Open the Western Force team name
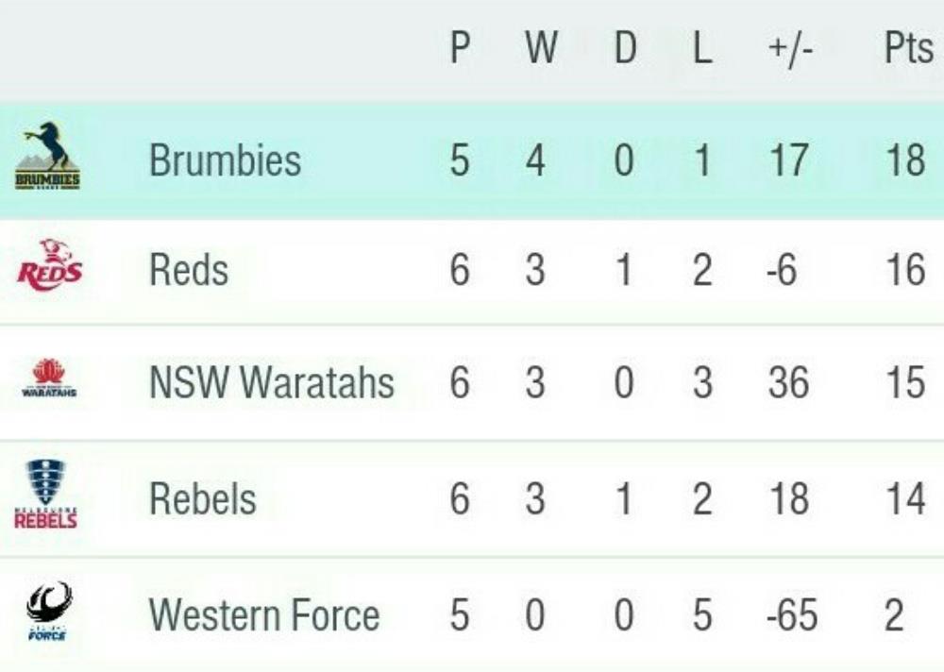This screenshot has height=672, width=944. tap(264, 615)
